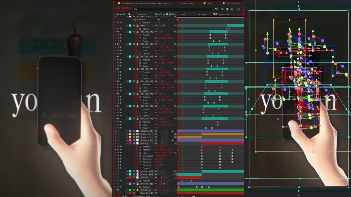Mute the audio of layer 67 VOCAL
This screenshot has width=351, height=197.
click(x=118, y=190)
